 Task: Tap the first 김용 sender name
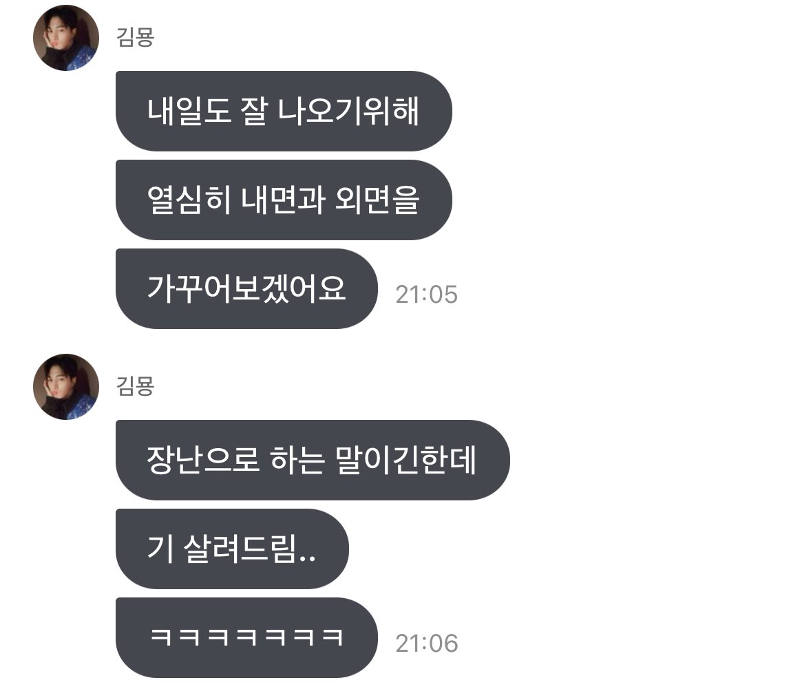click(x=136, y=37)
